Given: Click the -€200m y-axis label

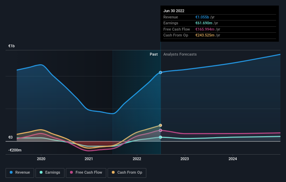Looking at the screenshot, I should (x=15, y=150).
